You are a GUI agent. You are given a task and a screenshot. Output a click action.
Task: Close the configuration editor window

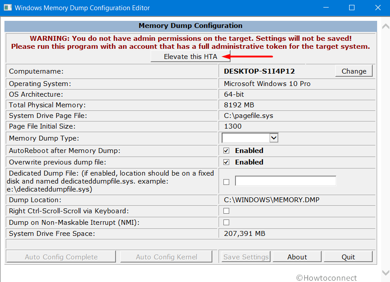378,8
